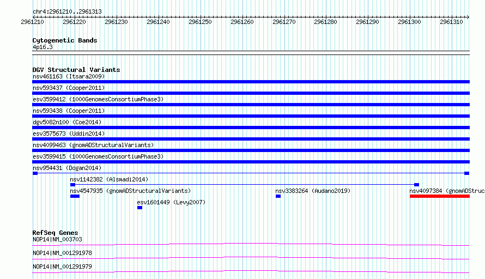Image resolution: width=485 pixels, height=279 pixels.
Task: Click the blue bar under esv3599415 label
Action: (251, 162)
